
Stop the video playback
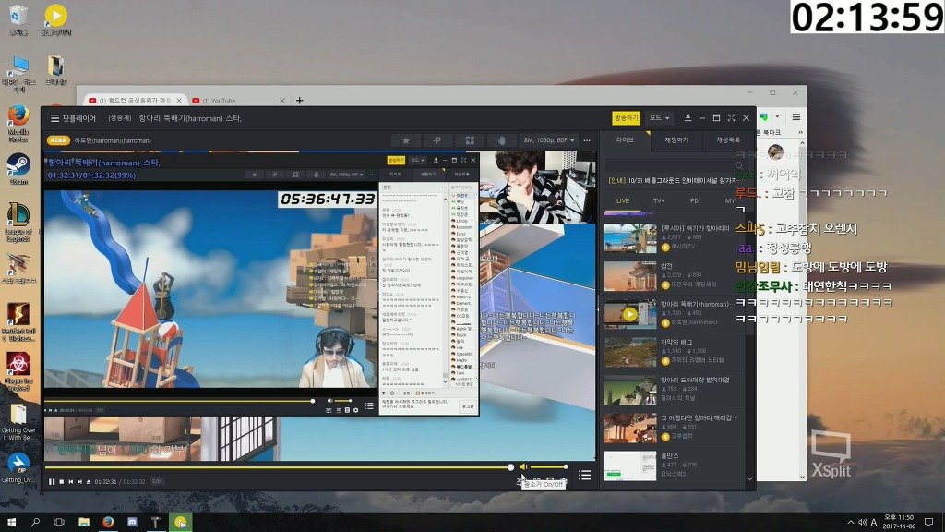pos(62,481)
